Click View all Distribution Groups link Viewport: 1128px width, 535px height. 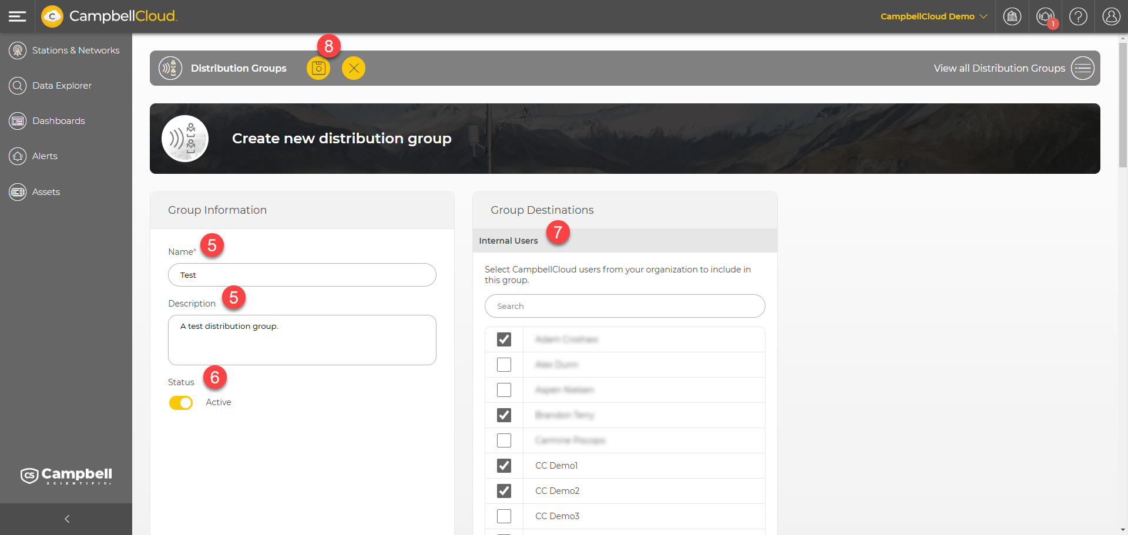point(999,68)
